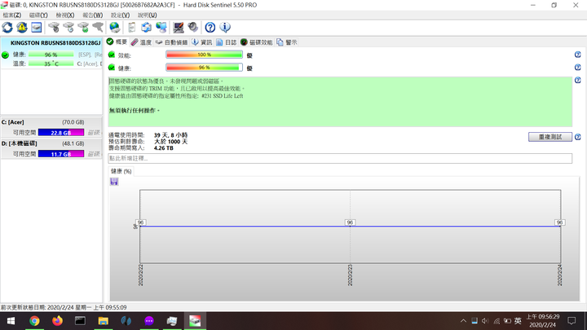Select the 健康 (%) graph tab
The image size is (587, 330).
click(x=121, y=171)
